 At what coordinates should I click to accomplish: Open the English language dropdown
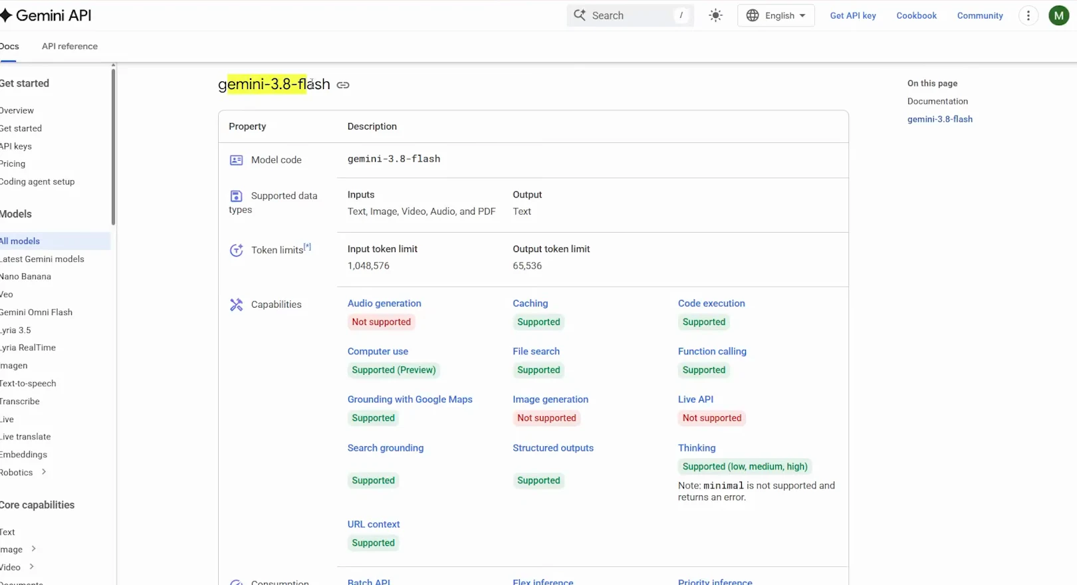[x=776, y=15]
